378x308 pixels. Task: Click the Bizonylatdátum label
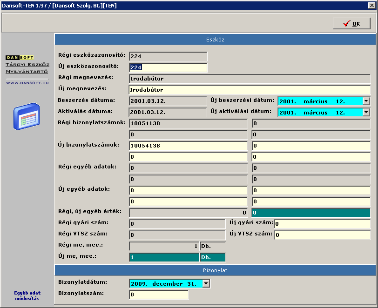[x=83, y=282]
